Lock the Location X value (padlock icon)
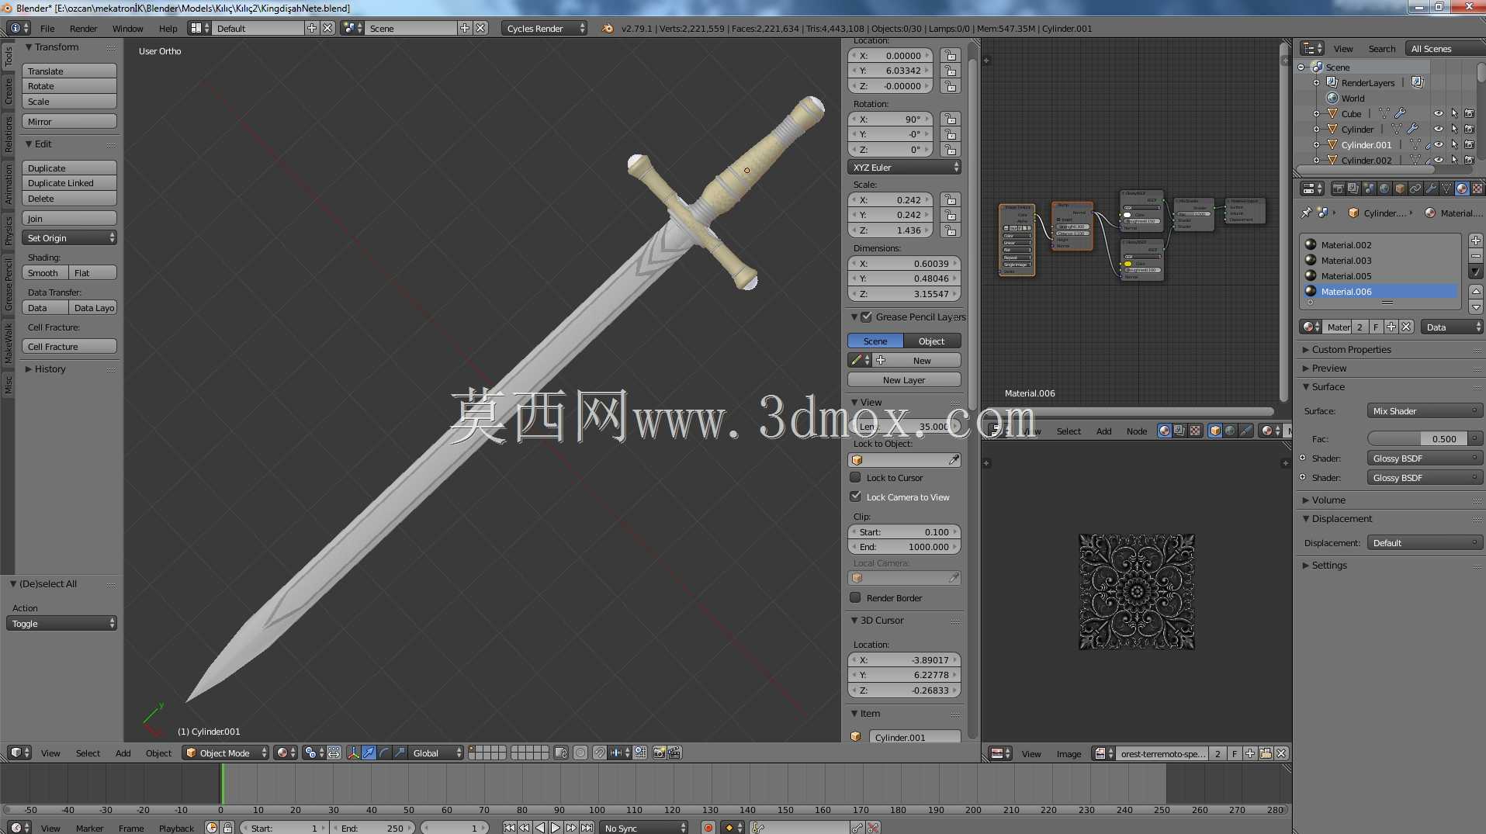1486x834 pixels. (x=950, y=56)
